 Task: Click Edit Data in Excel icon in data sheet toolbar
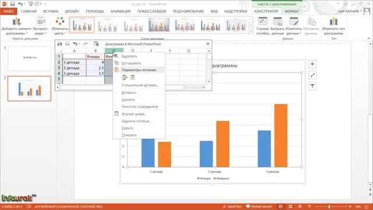pos(96,44)
